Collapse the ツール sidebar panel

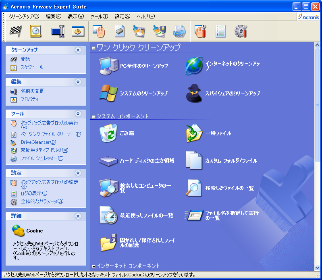pyautogui.click(x=78, y=114)
